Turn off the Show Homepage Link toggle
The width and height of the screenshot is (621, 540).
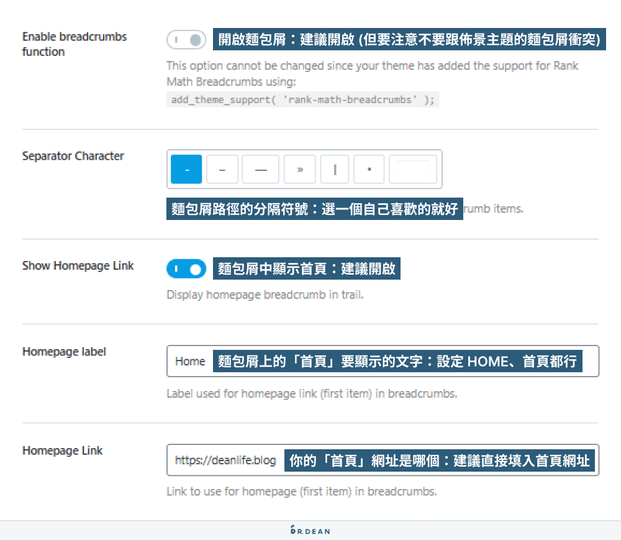pyautogui.click(x=186, y=268)
